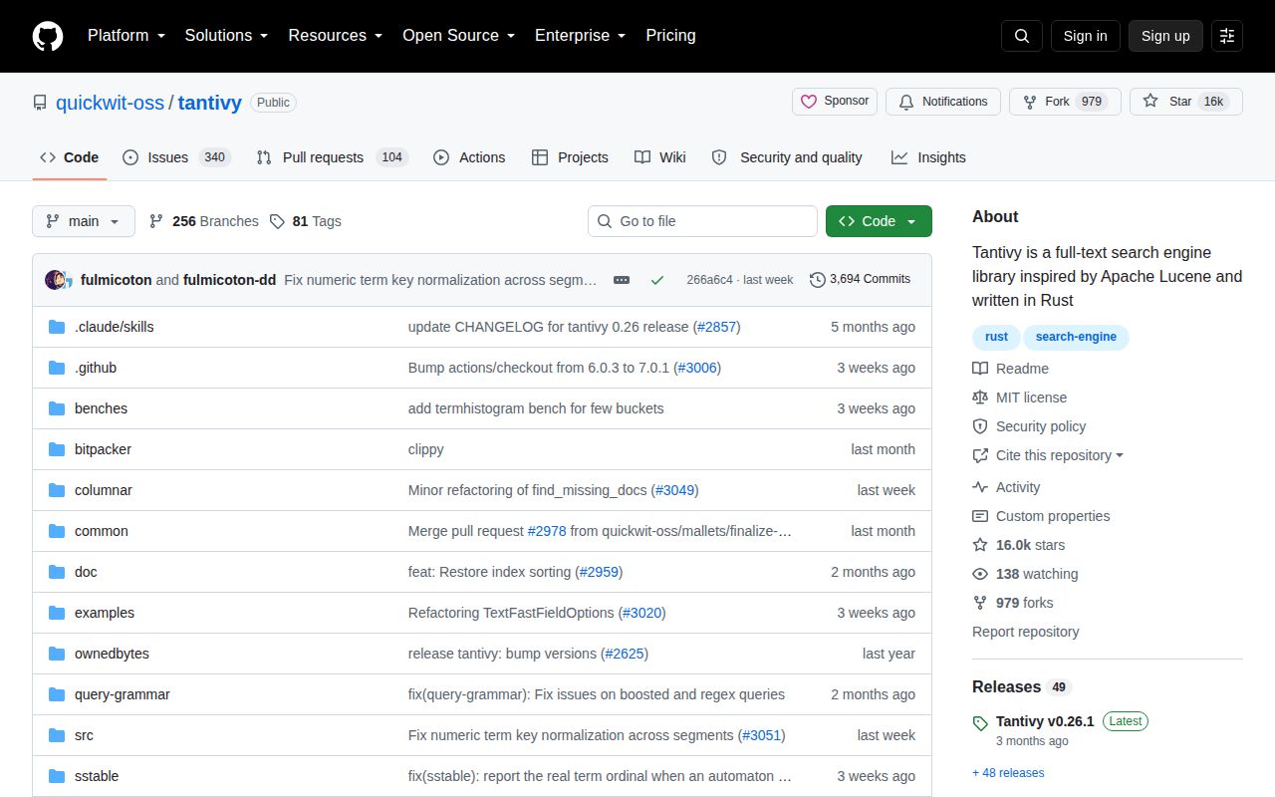This screenshot has width=1275, height=797.
Task: Open the search magnifier in header
Action: coord(1022,36)
